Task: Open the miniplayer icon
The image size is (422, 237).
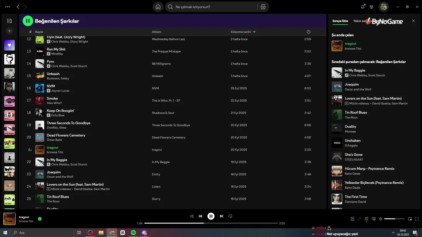Action: (x=410, y=219)
